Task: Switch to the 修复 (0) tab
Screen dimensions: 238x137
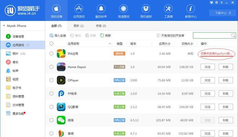Action: (101, 26)
